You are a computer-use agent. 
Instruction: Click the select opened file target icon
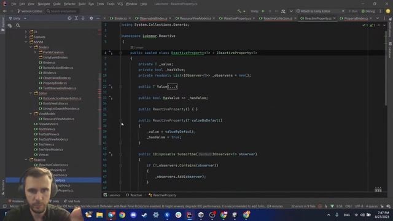(69, 18)
